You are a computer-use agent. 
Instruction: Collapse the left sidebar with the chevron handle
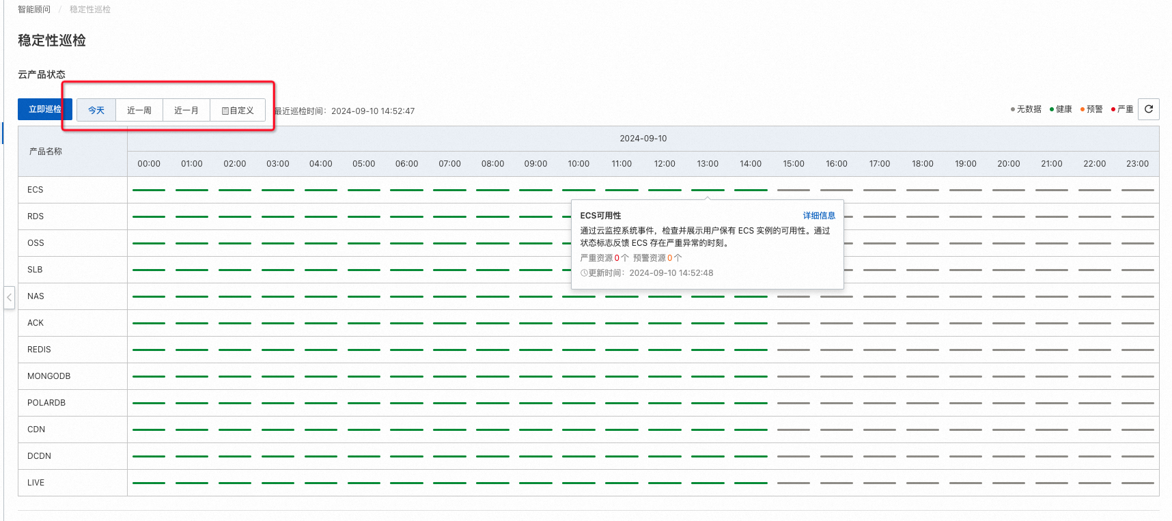(9, 298)
